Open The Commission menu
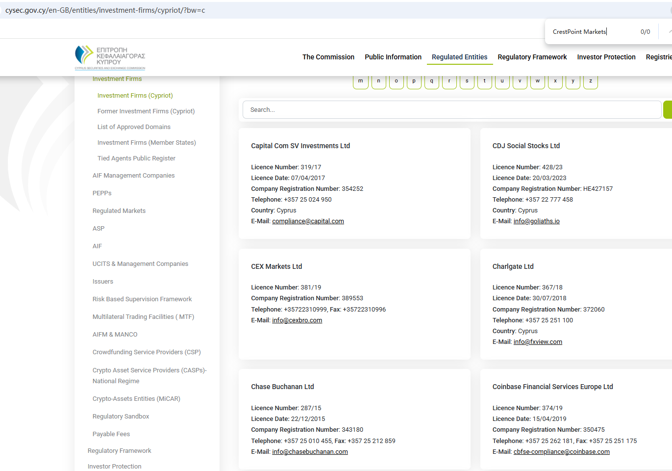Viewport: 672px width, 471px height. coord(328,57)
